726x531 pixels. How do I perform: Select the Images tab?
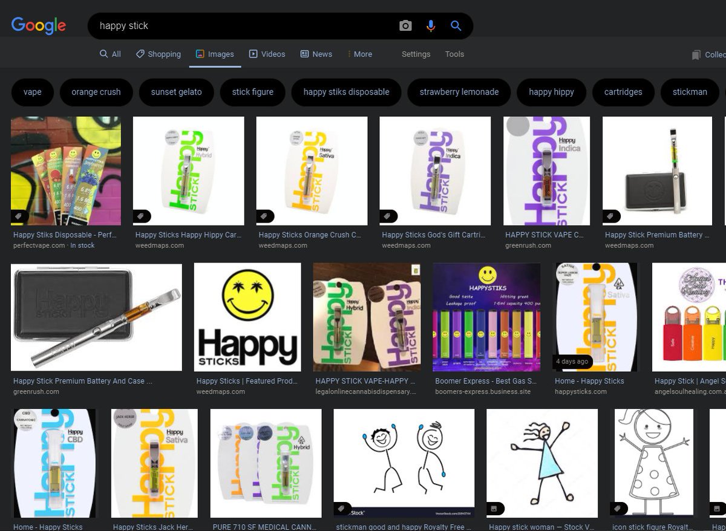(215, 54)
